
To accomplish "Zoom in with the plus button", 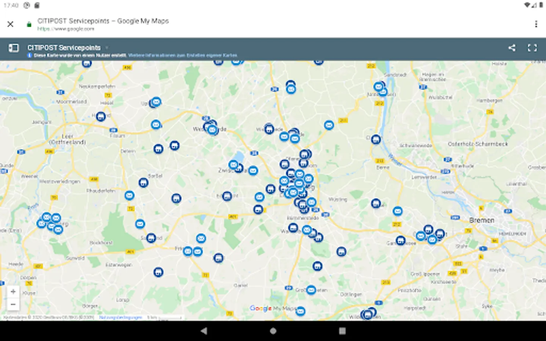I will (13, 292).
